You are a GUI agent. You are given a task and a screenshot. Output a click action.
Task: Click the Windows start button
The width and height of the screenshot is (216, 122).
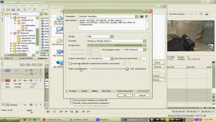(10, 120)
